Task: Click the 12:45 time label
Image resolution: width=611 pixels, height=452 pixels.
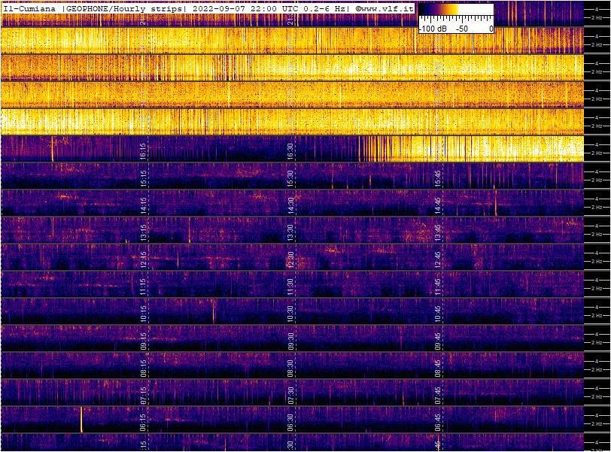Action: pos(438,259)
